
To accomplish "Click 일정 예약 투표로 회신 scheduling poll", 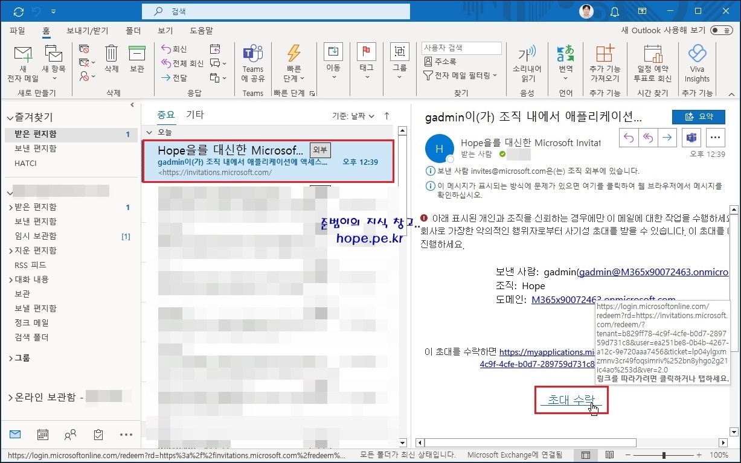I will 652,64.
